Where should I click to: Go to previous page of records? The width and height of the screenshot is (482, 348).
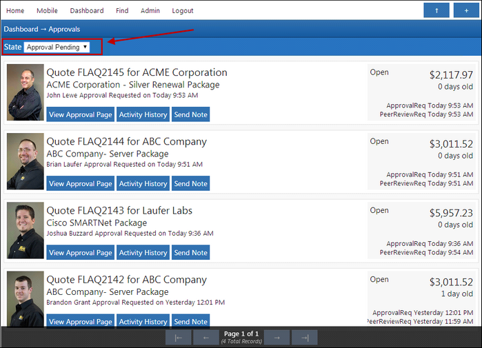click(x=205, y=337)
